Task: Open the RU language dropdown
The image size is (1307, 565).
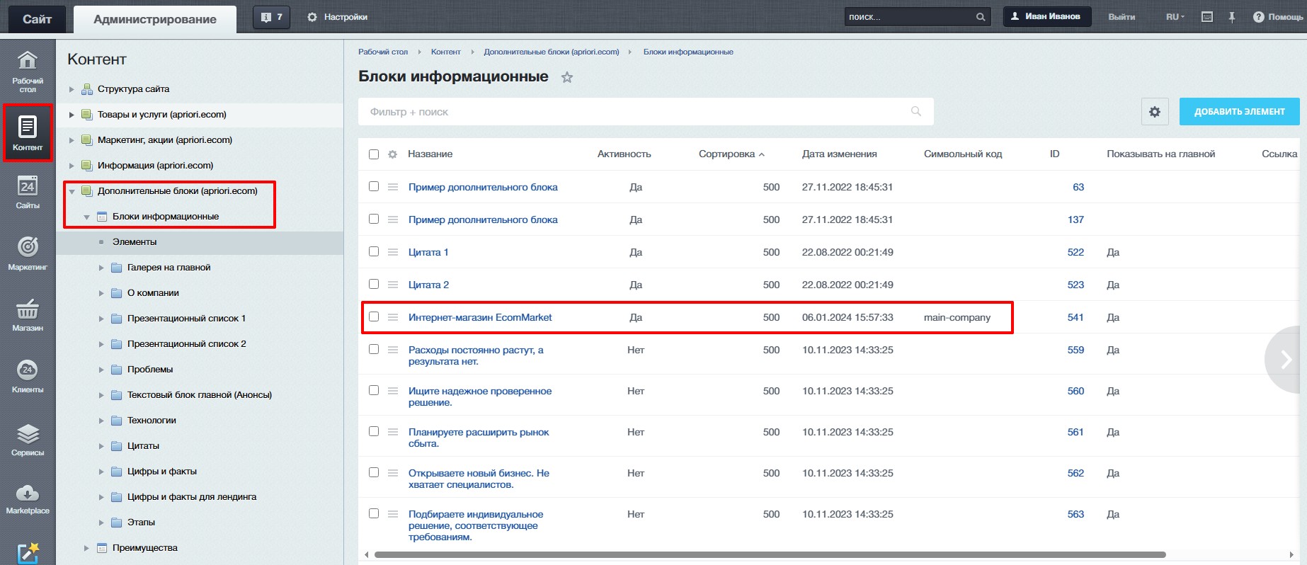Action: (1175, 17)
